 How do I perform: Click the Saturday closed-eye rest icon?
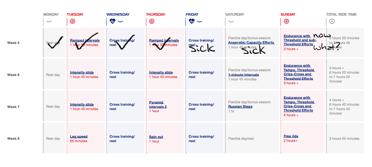point(231,21)
